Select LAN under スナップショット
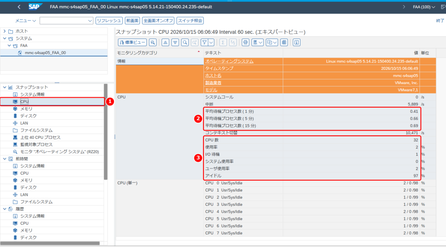446x247 pixels. click(24, 123)
